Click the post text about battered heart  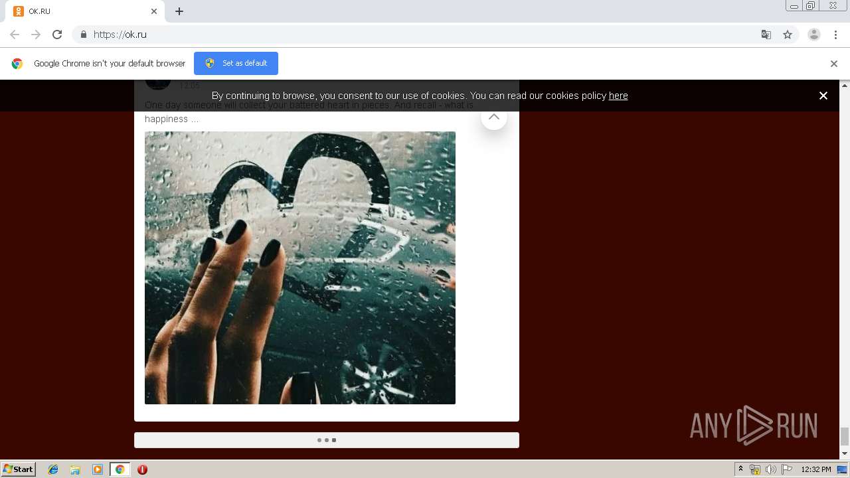click(x=309, y=112)
